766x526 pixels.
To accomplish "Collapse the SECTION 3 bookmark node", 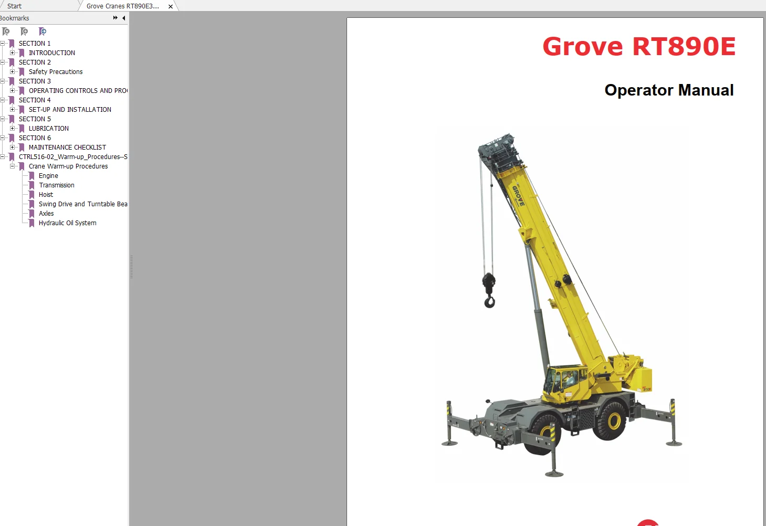I will (3, 81).
